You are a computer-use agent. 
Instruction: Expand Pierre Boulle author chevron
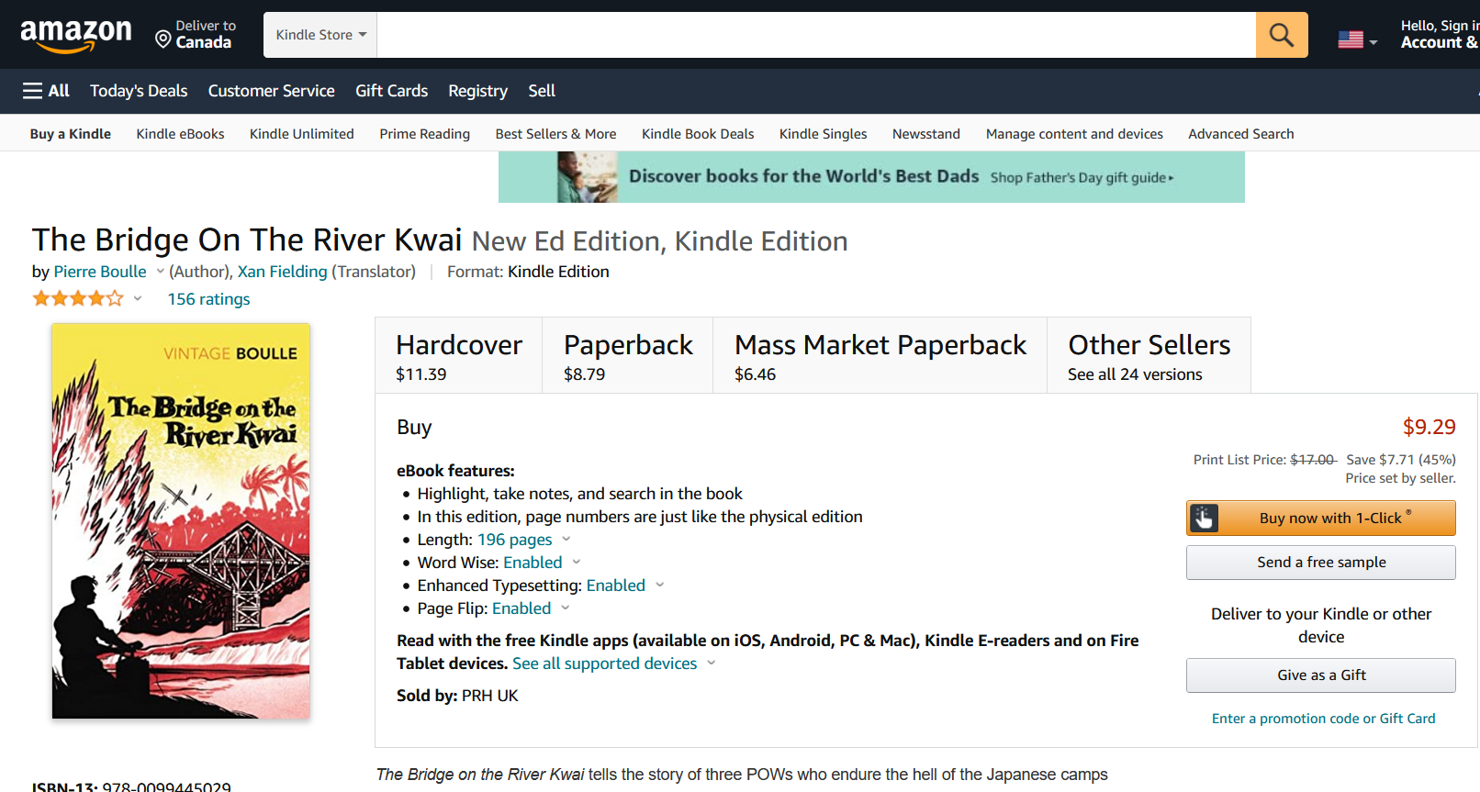160,271
